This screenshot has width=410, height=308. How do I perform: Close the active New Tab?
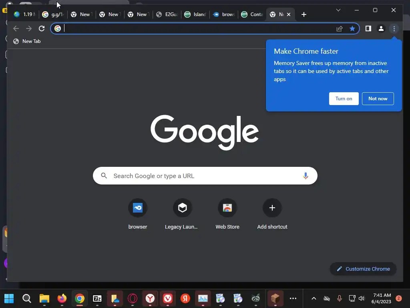(289, 14)
